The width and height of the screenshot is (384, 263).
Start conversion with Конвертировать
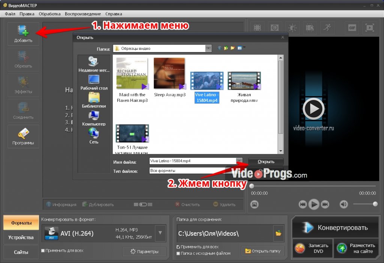pyautogui.click(x=335, y=227)
